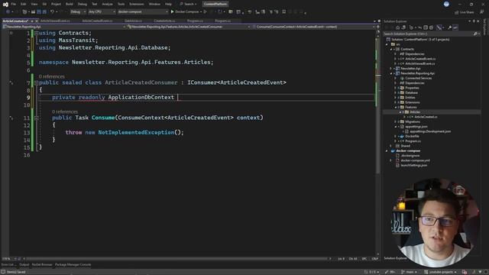489x275 pixels.
Task: Click the '0 references' CodeLens above the class
Action: point(52,76)
